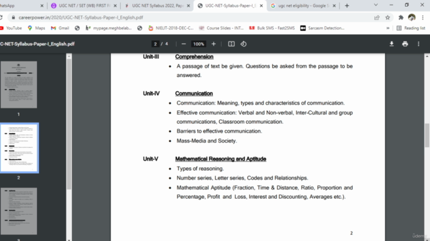430x241 pixels.
Task: Rotate the PDF counterclockwise
Action: (243, 44)
